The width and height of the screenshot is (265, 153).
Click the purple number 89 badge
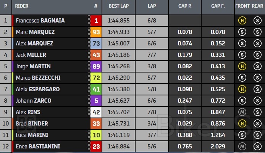(96, 66)
